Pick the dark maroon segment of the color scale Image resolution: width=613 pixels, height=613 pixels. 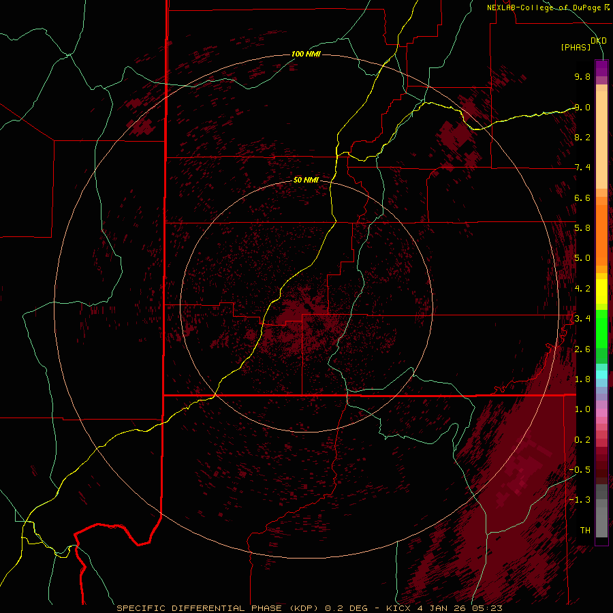click(x=601, y=469)
